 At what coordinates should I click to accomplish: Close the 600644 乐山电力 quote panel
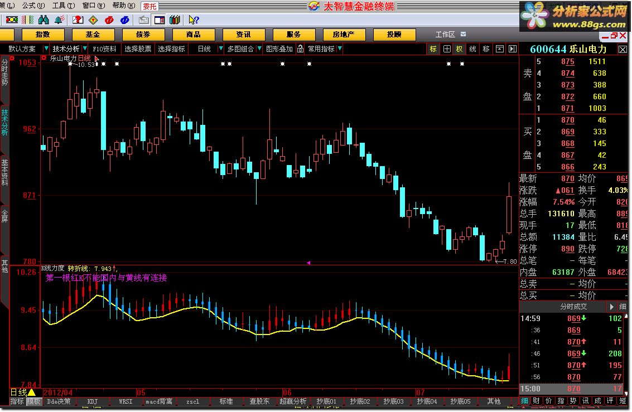click(x=623, y=50)
